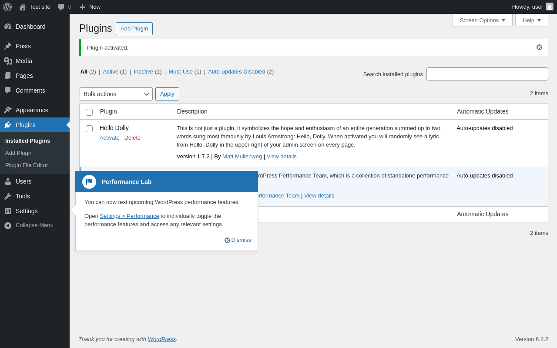Click the Collapse Menu arrow icon

pos(8,225)
